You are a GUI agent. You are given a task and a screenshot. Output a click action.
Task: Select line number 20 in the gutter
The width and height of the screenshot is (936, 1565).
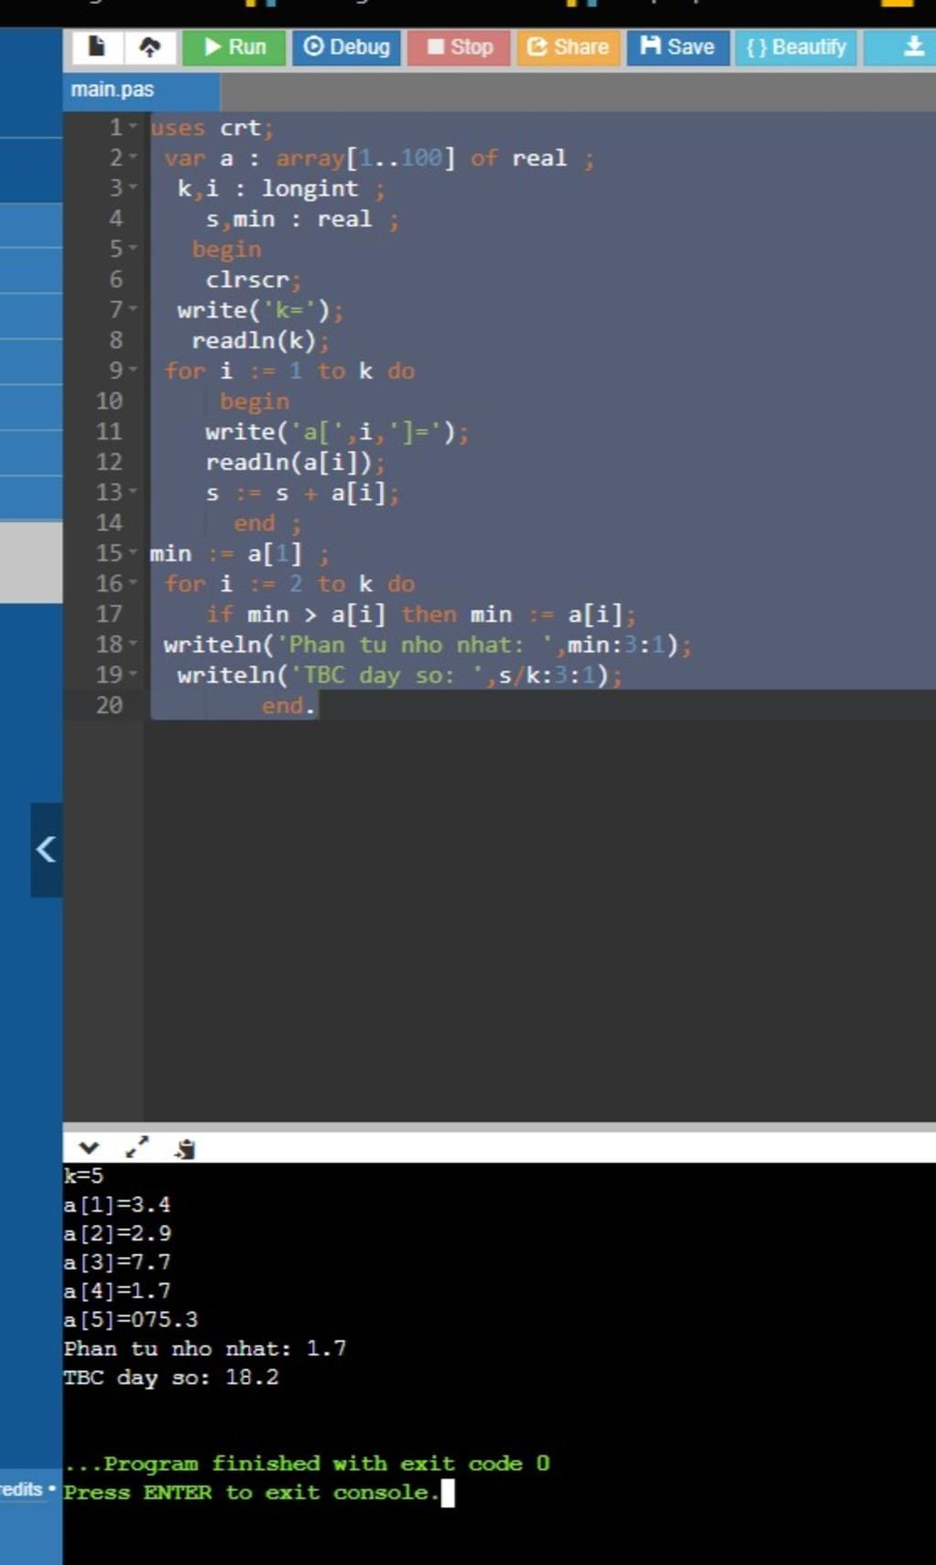coord(109,705)
